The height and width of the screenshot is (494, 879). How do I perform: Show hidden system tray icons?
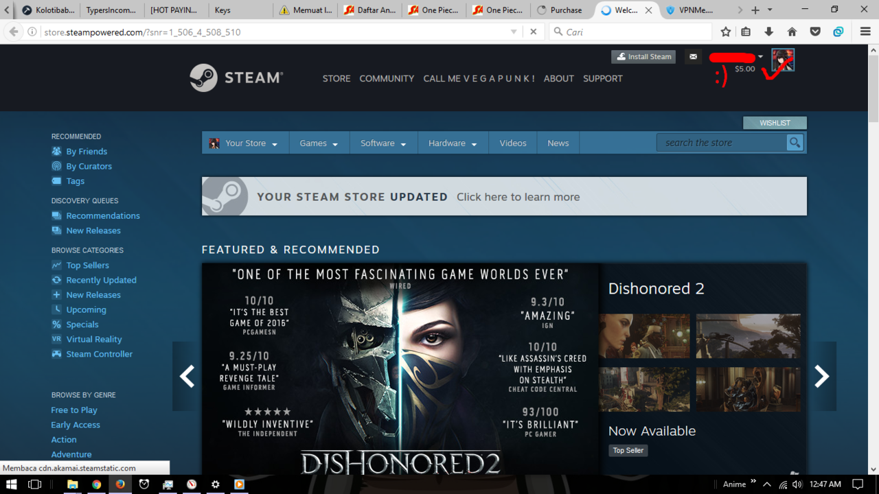click(x=767, y=484)
